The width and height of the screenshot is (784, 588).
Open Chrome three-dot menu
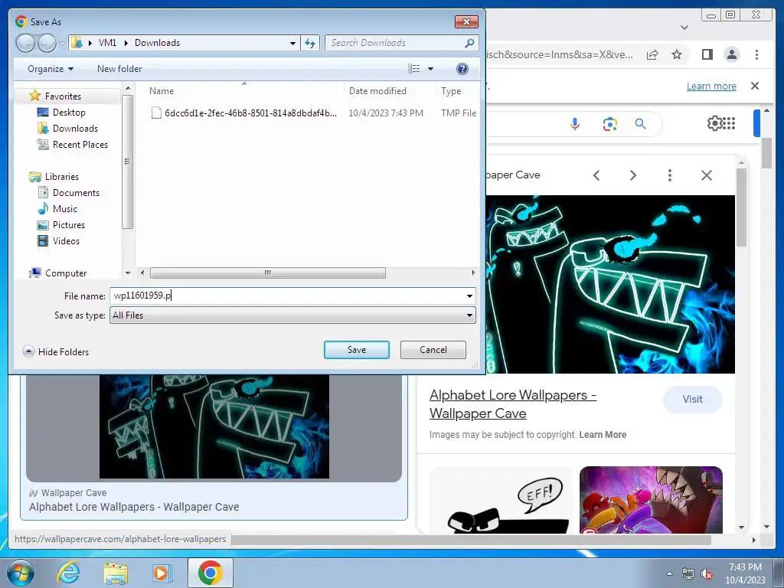[756, 54]
